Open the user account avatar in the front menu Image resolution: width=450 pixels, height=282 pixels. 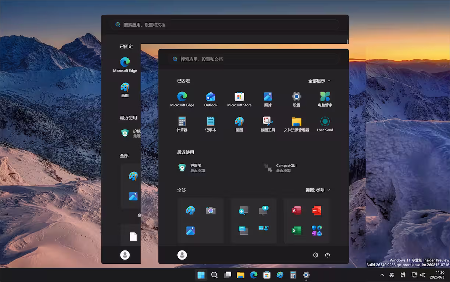[x=182, y=255]
